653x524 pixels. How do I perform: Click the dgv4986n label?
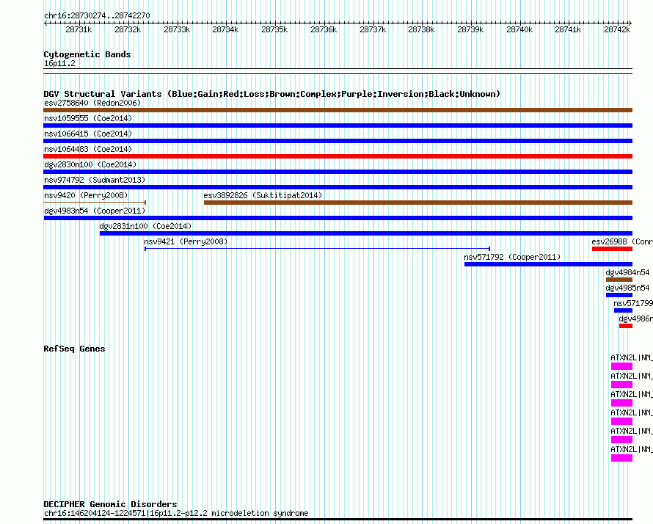636,319
